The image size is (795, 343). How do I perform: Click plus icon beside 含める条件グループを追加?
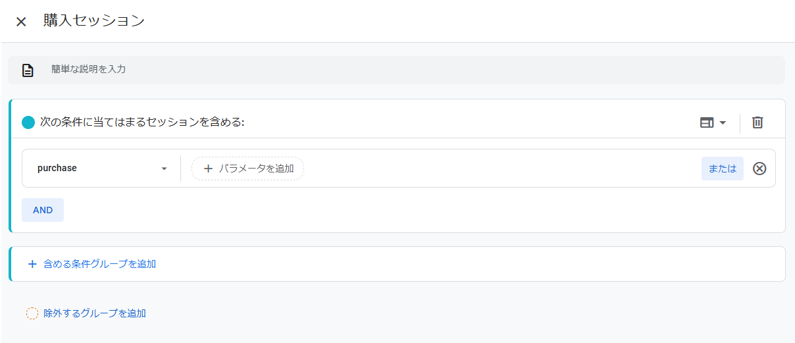(x=32, y=264)
